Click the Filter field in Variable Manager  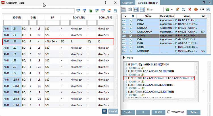(155, 9)
